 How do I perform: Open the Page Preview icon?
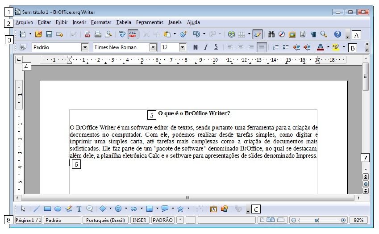point(108,34)
